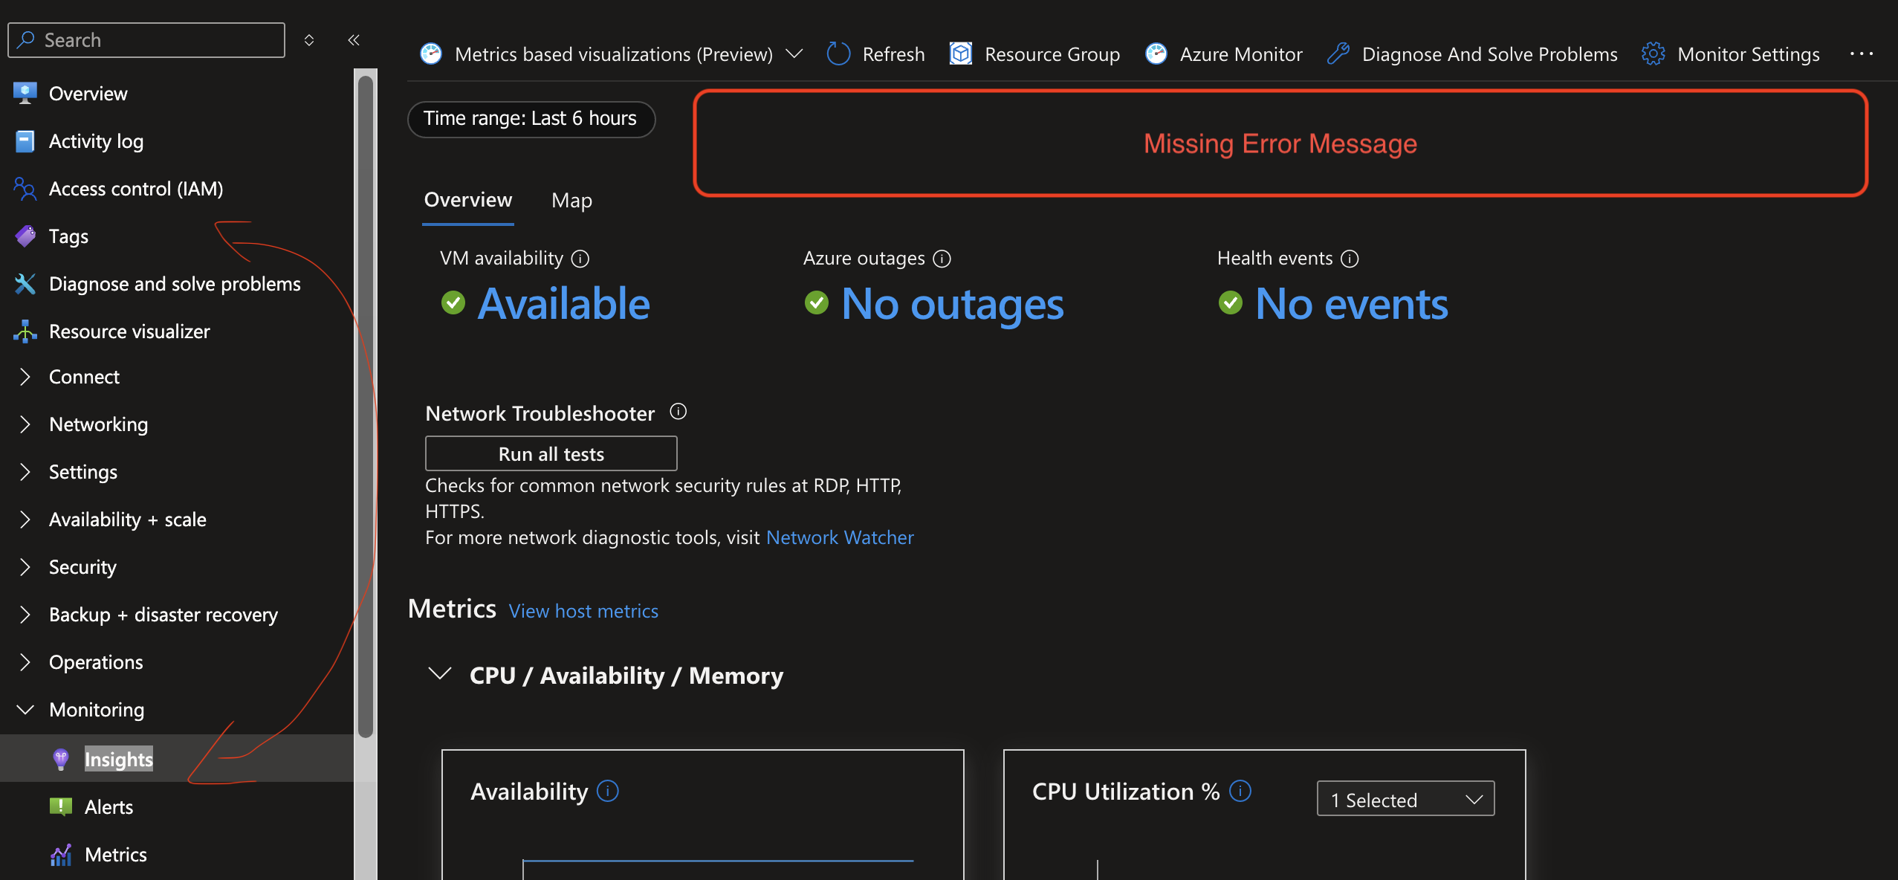
Task: Select Access control (IAM) in sidebar
Action: point(136,188)
